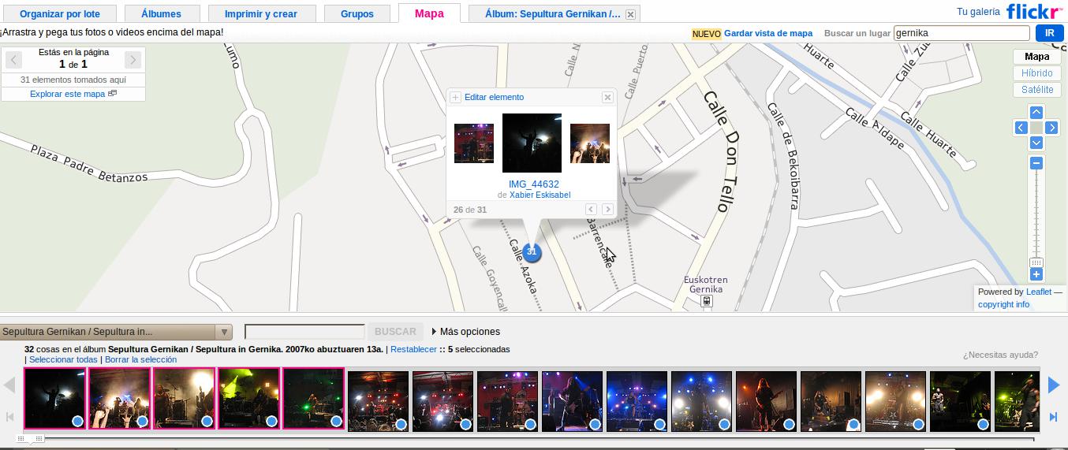This screenshot has height=450, width=1068.
Task: Show next photo in map popup
Action: tap(607, 209)
